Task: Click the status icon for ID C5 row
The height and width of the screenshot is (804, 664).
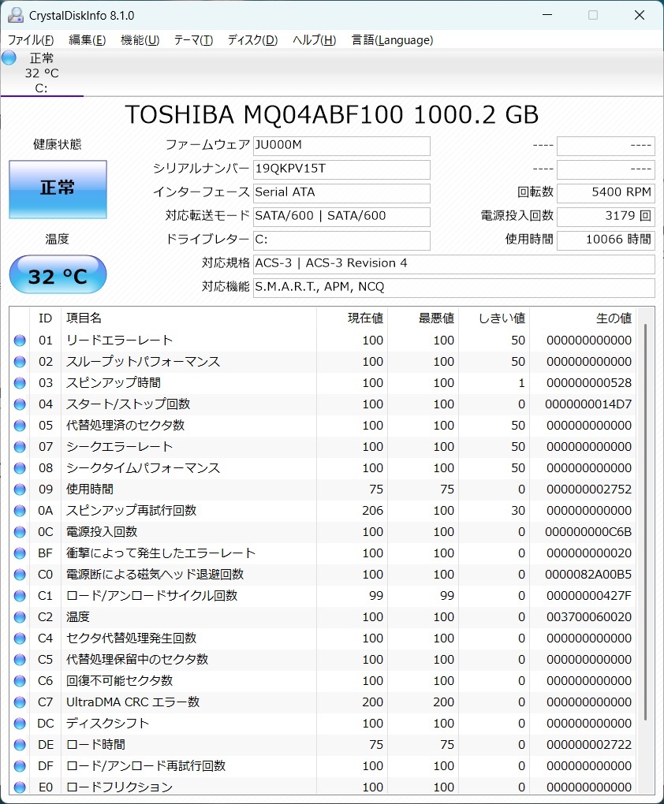Action: [x=20, y=660]
